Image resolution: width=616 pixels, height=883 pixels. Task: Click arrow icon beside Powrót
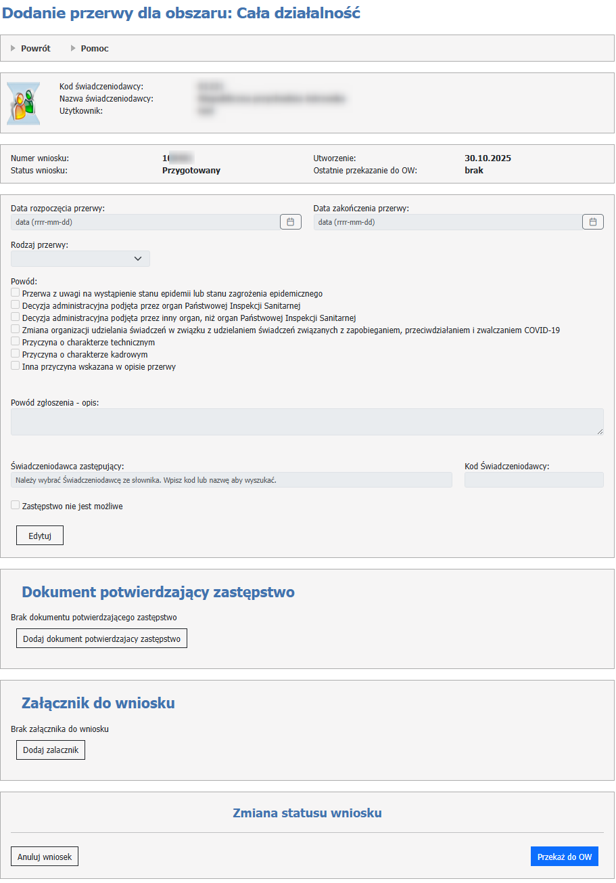point(13,48)
